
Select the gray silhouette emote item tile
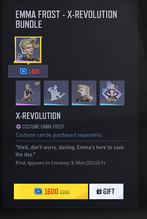click(56, 93)
